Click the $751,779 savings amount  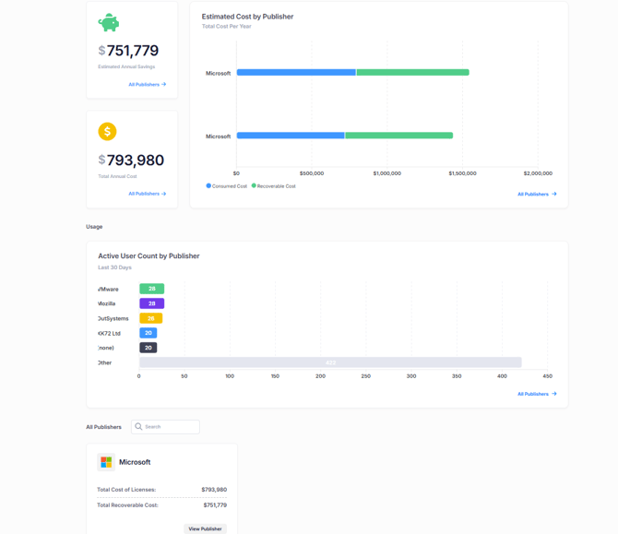(128, 51)
